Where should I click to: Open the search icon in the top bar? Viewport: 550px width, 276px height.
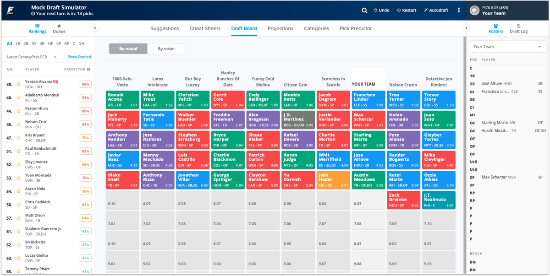(x=364, y=10)
